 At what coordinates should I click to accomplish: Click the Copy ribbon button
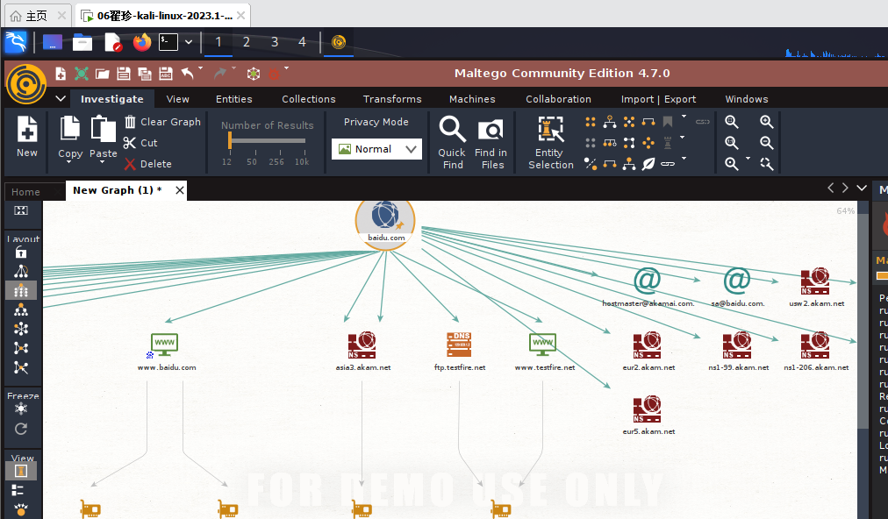click(69, 137)
